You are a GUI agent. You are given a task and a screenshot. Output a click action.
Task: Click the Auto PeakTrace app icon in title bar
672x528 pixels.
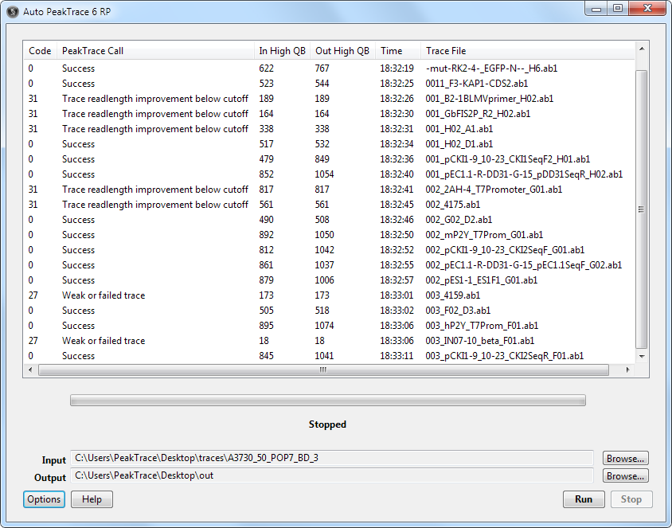click(13, 12)
